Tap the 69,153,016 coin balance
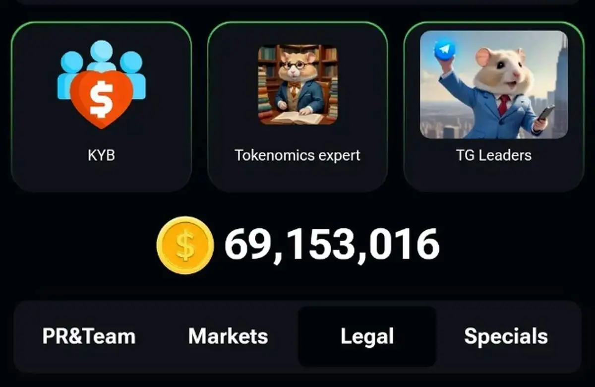 click(332, 245)
